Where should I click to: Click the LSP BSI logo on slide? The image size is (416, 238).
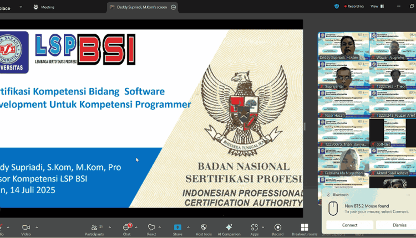click(x=85, y=49)
